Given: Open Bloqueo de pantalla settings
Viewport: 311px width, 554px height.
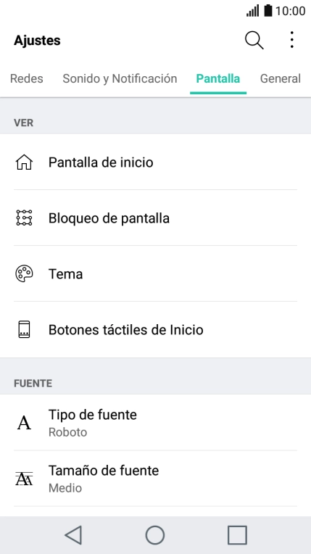Looking at the screenshot, I should click(x=155, y=218).
